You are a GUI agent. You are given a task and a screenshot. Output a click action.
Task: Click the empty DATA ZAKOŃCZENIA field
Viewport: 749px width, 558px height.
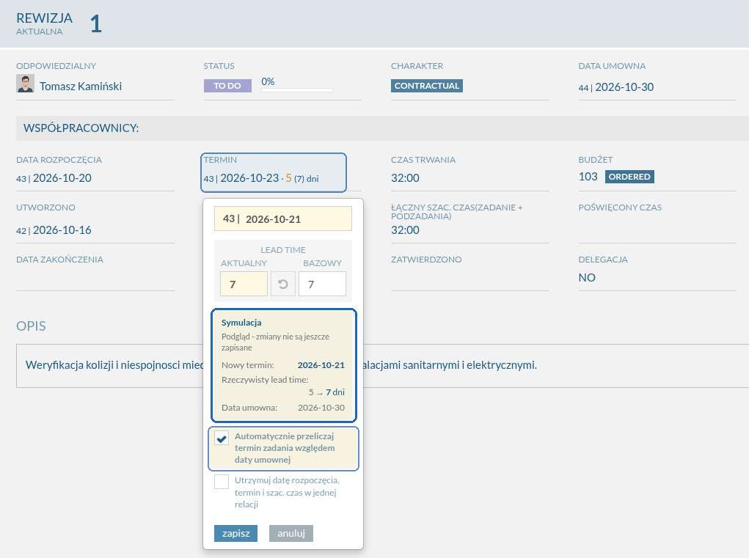(95, 279)
